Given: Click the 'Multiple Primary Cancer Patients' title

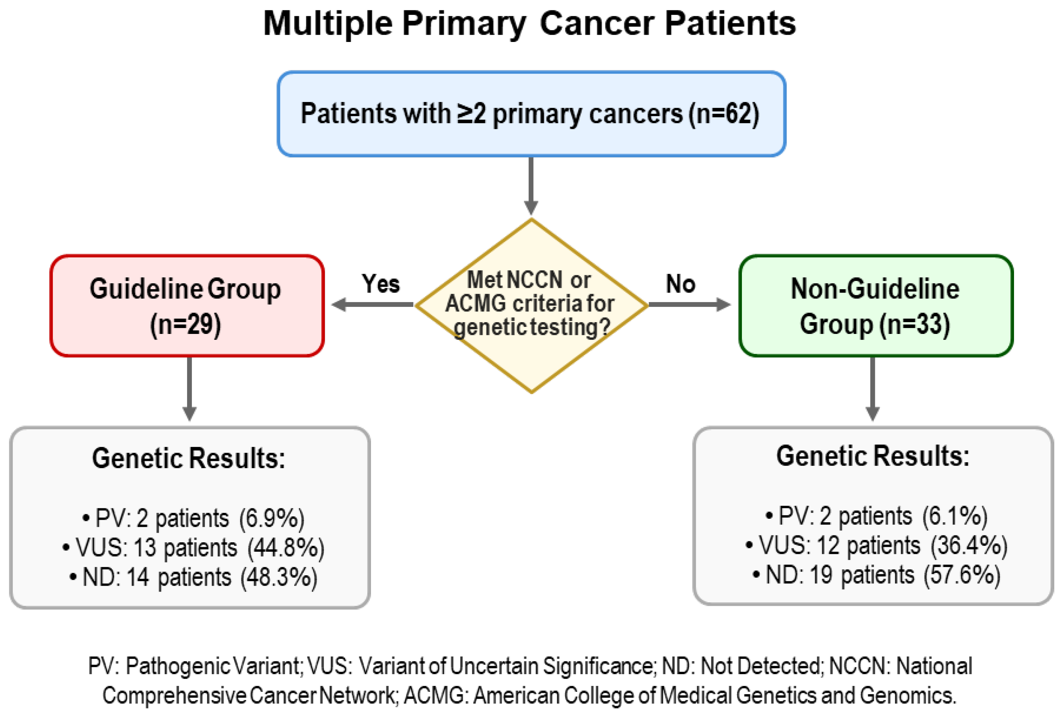Looking at the screenshot, I should [530, 24].
